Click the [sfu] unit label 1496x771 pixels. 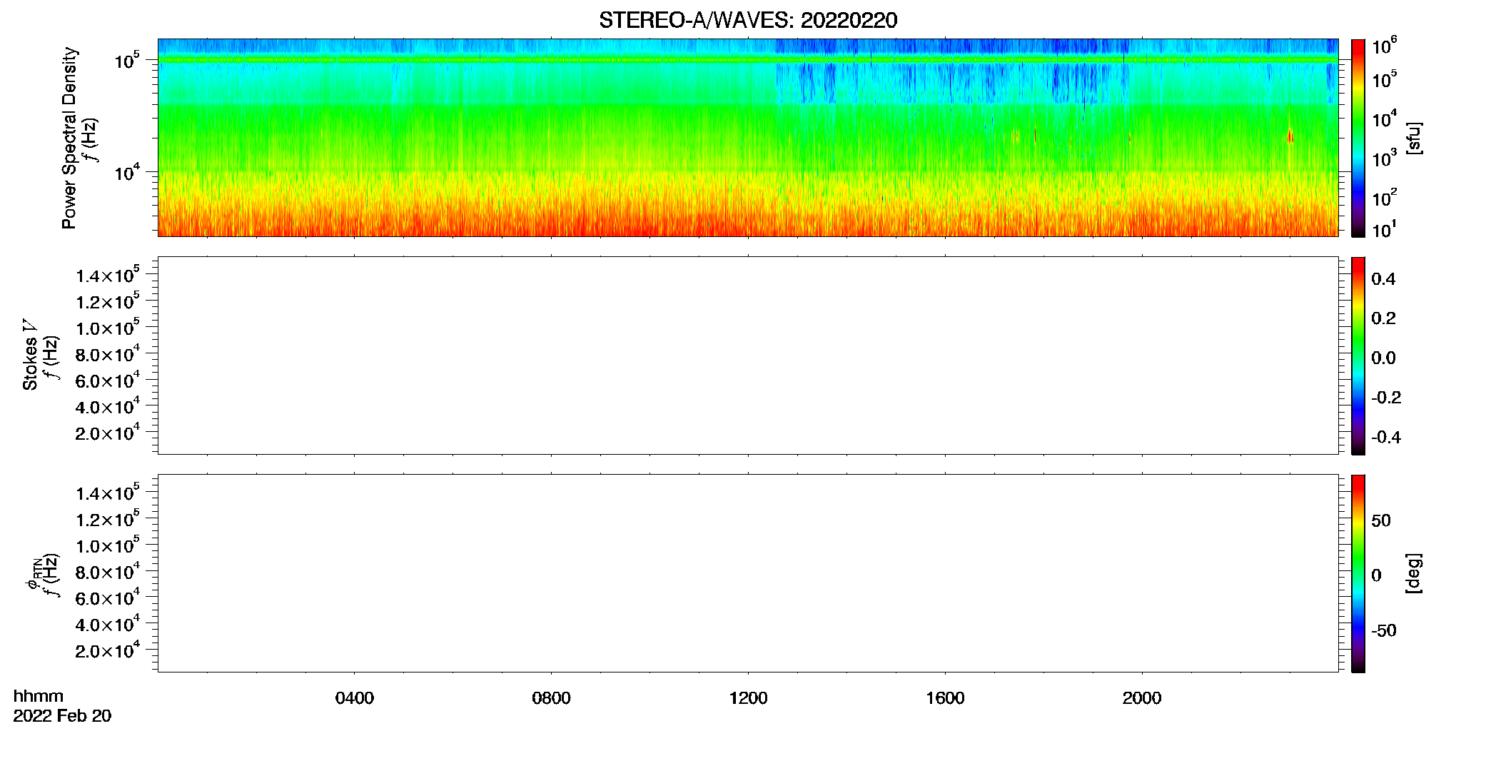pyautogui.click(x=1413, y=138)
